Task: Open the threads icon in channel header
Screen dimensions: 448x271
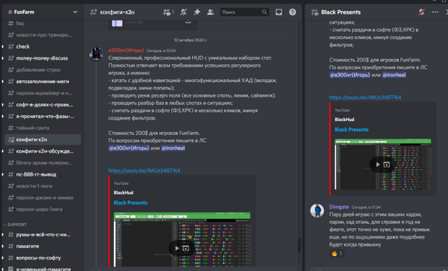Action: tap(168, 12)
